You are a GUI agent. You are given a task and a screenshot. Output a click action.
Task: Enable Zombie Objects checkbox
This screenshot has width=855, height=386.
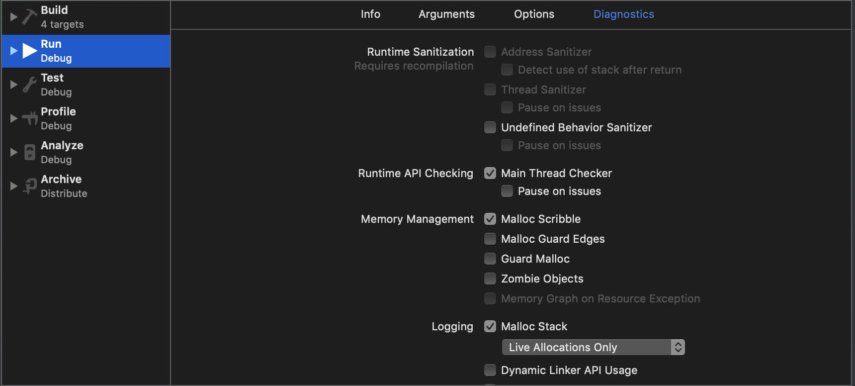pyautogui.click(x=490, y=279)
